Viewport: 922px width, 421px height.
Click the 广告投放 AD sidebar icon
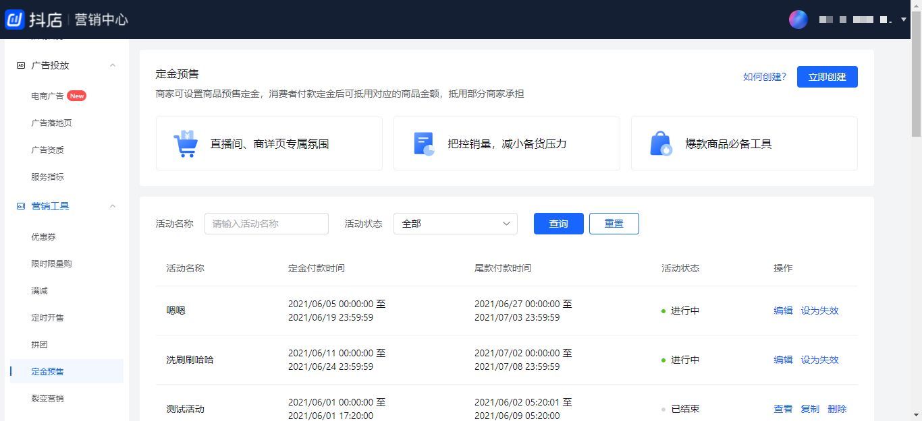(x=20, y=65)
